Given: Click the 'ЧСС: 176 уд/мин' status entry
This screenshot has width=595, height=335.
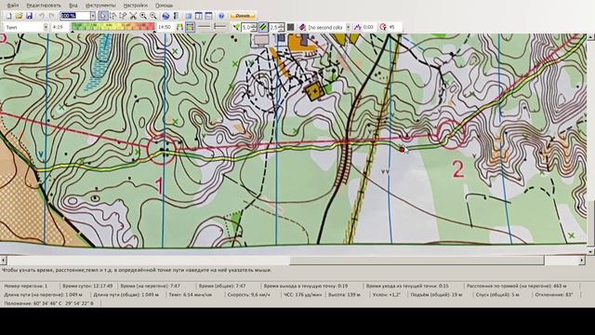Looking at the screenshot, I should click(x=303, y=295).
